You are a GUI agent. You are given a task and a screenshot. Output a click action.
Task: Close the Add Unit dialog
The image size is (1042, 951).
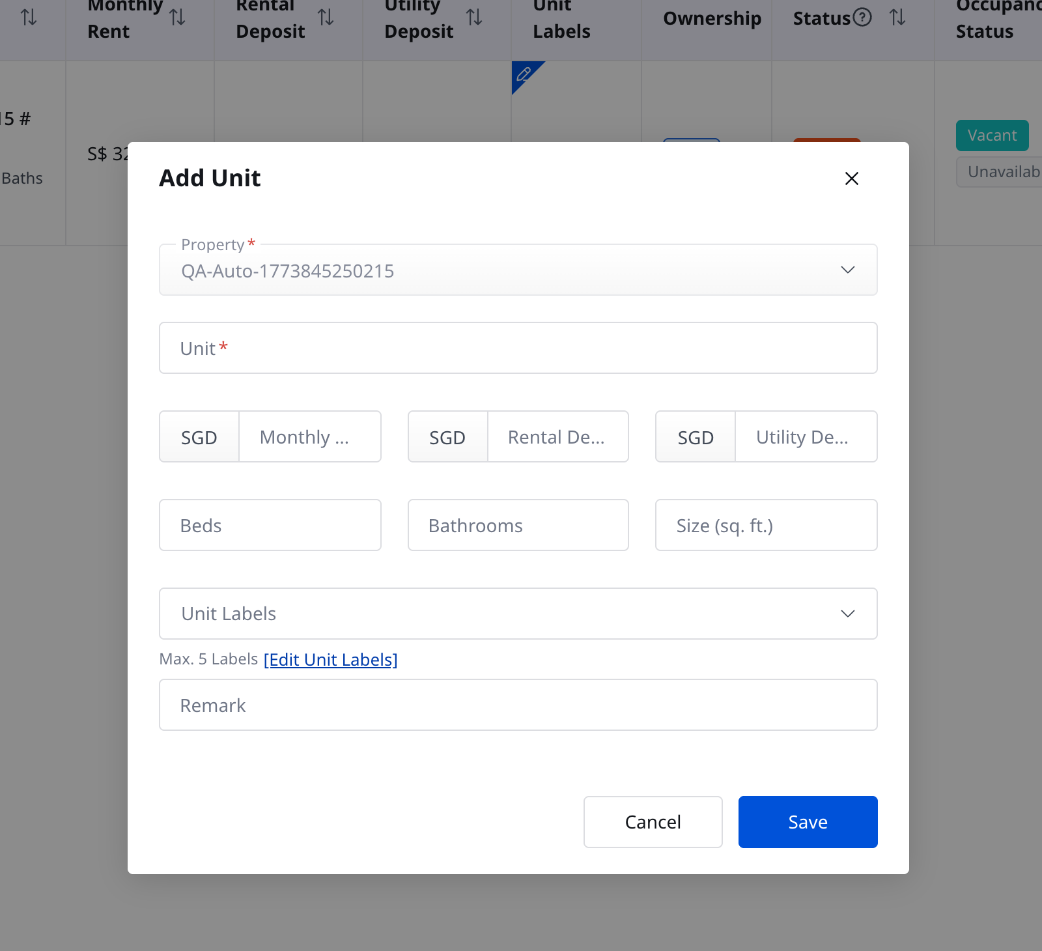pyautogui.click(x=851, y=178)
